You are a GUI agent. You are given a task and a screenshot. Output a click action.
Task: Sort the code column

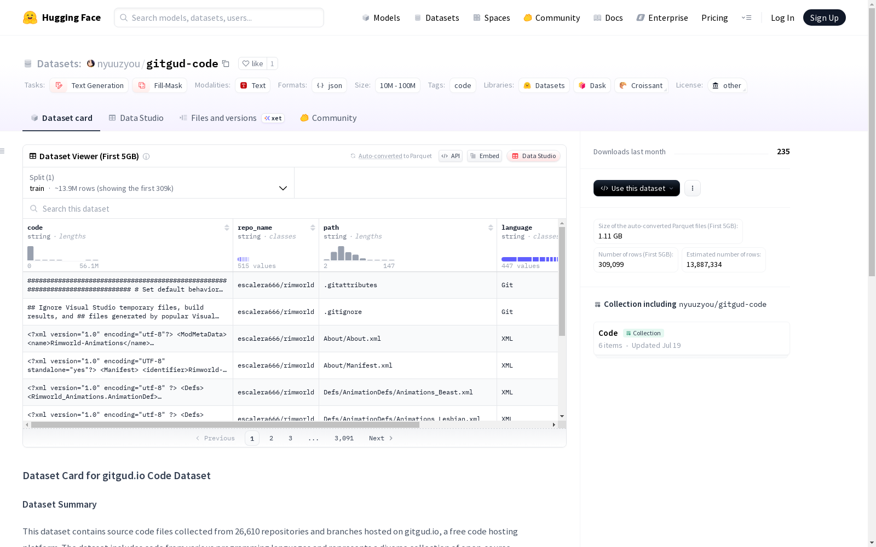[227, 228]
